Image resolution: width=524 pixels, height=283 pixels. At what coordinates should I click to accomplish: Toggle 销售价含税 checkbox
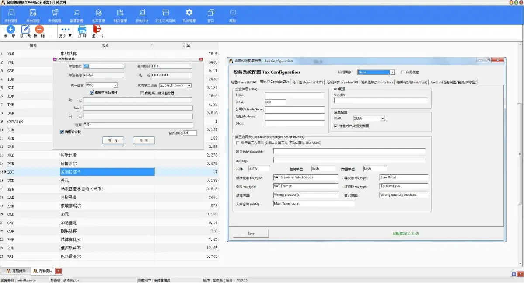tap(62, 132)
